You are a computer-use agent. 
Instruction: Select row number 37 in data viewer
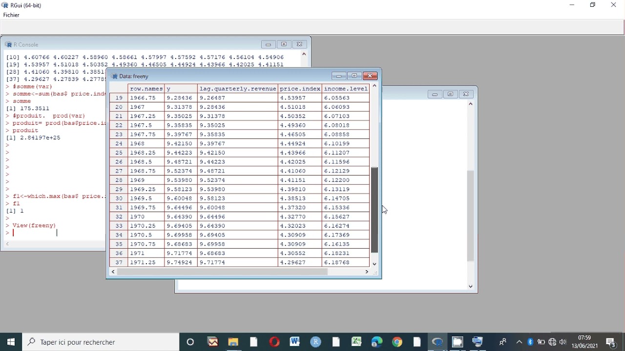[x=119, y=262]
